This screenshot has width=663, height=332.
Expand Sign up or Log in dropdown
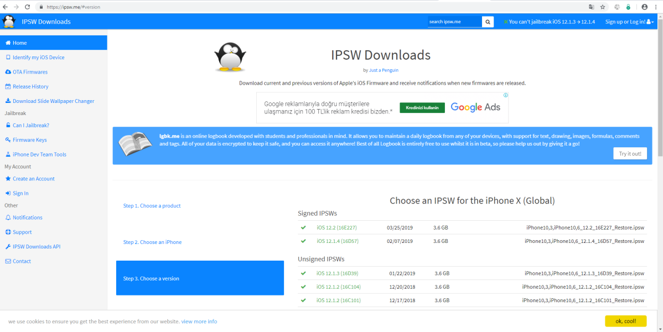629,22
